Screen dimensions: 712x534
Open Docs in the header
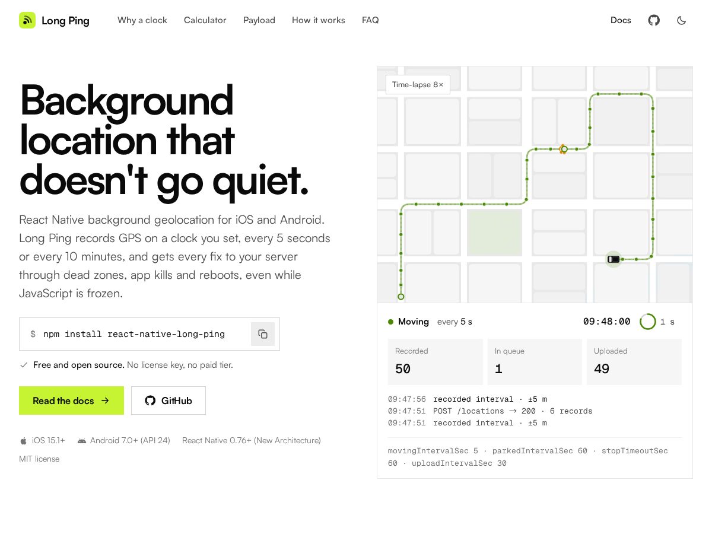[x=621, y=20]
